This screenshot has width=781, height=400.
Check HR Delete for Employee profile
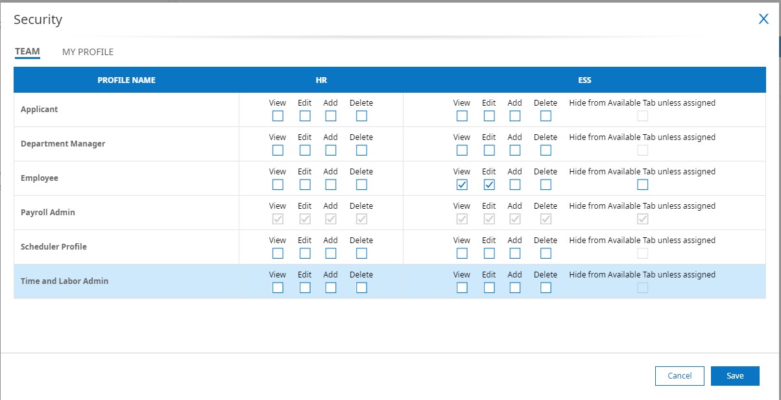click(361, 185)
